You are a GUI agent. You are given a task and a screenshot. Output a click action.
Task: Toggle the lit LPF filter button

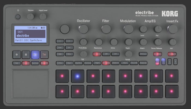(97, 54)
